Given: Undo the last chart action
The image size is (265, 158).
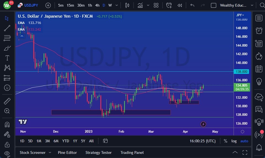Looking at the screenshot, I should [x=192, y=6].
